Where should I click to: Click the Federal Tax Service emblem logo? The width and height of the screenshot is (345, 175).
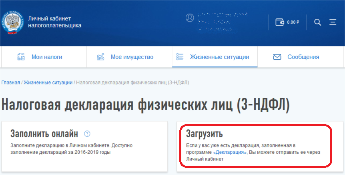click(12, 22)
